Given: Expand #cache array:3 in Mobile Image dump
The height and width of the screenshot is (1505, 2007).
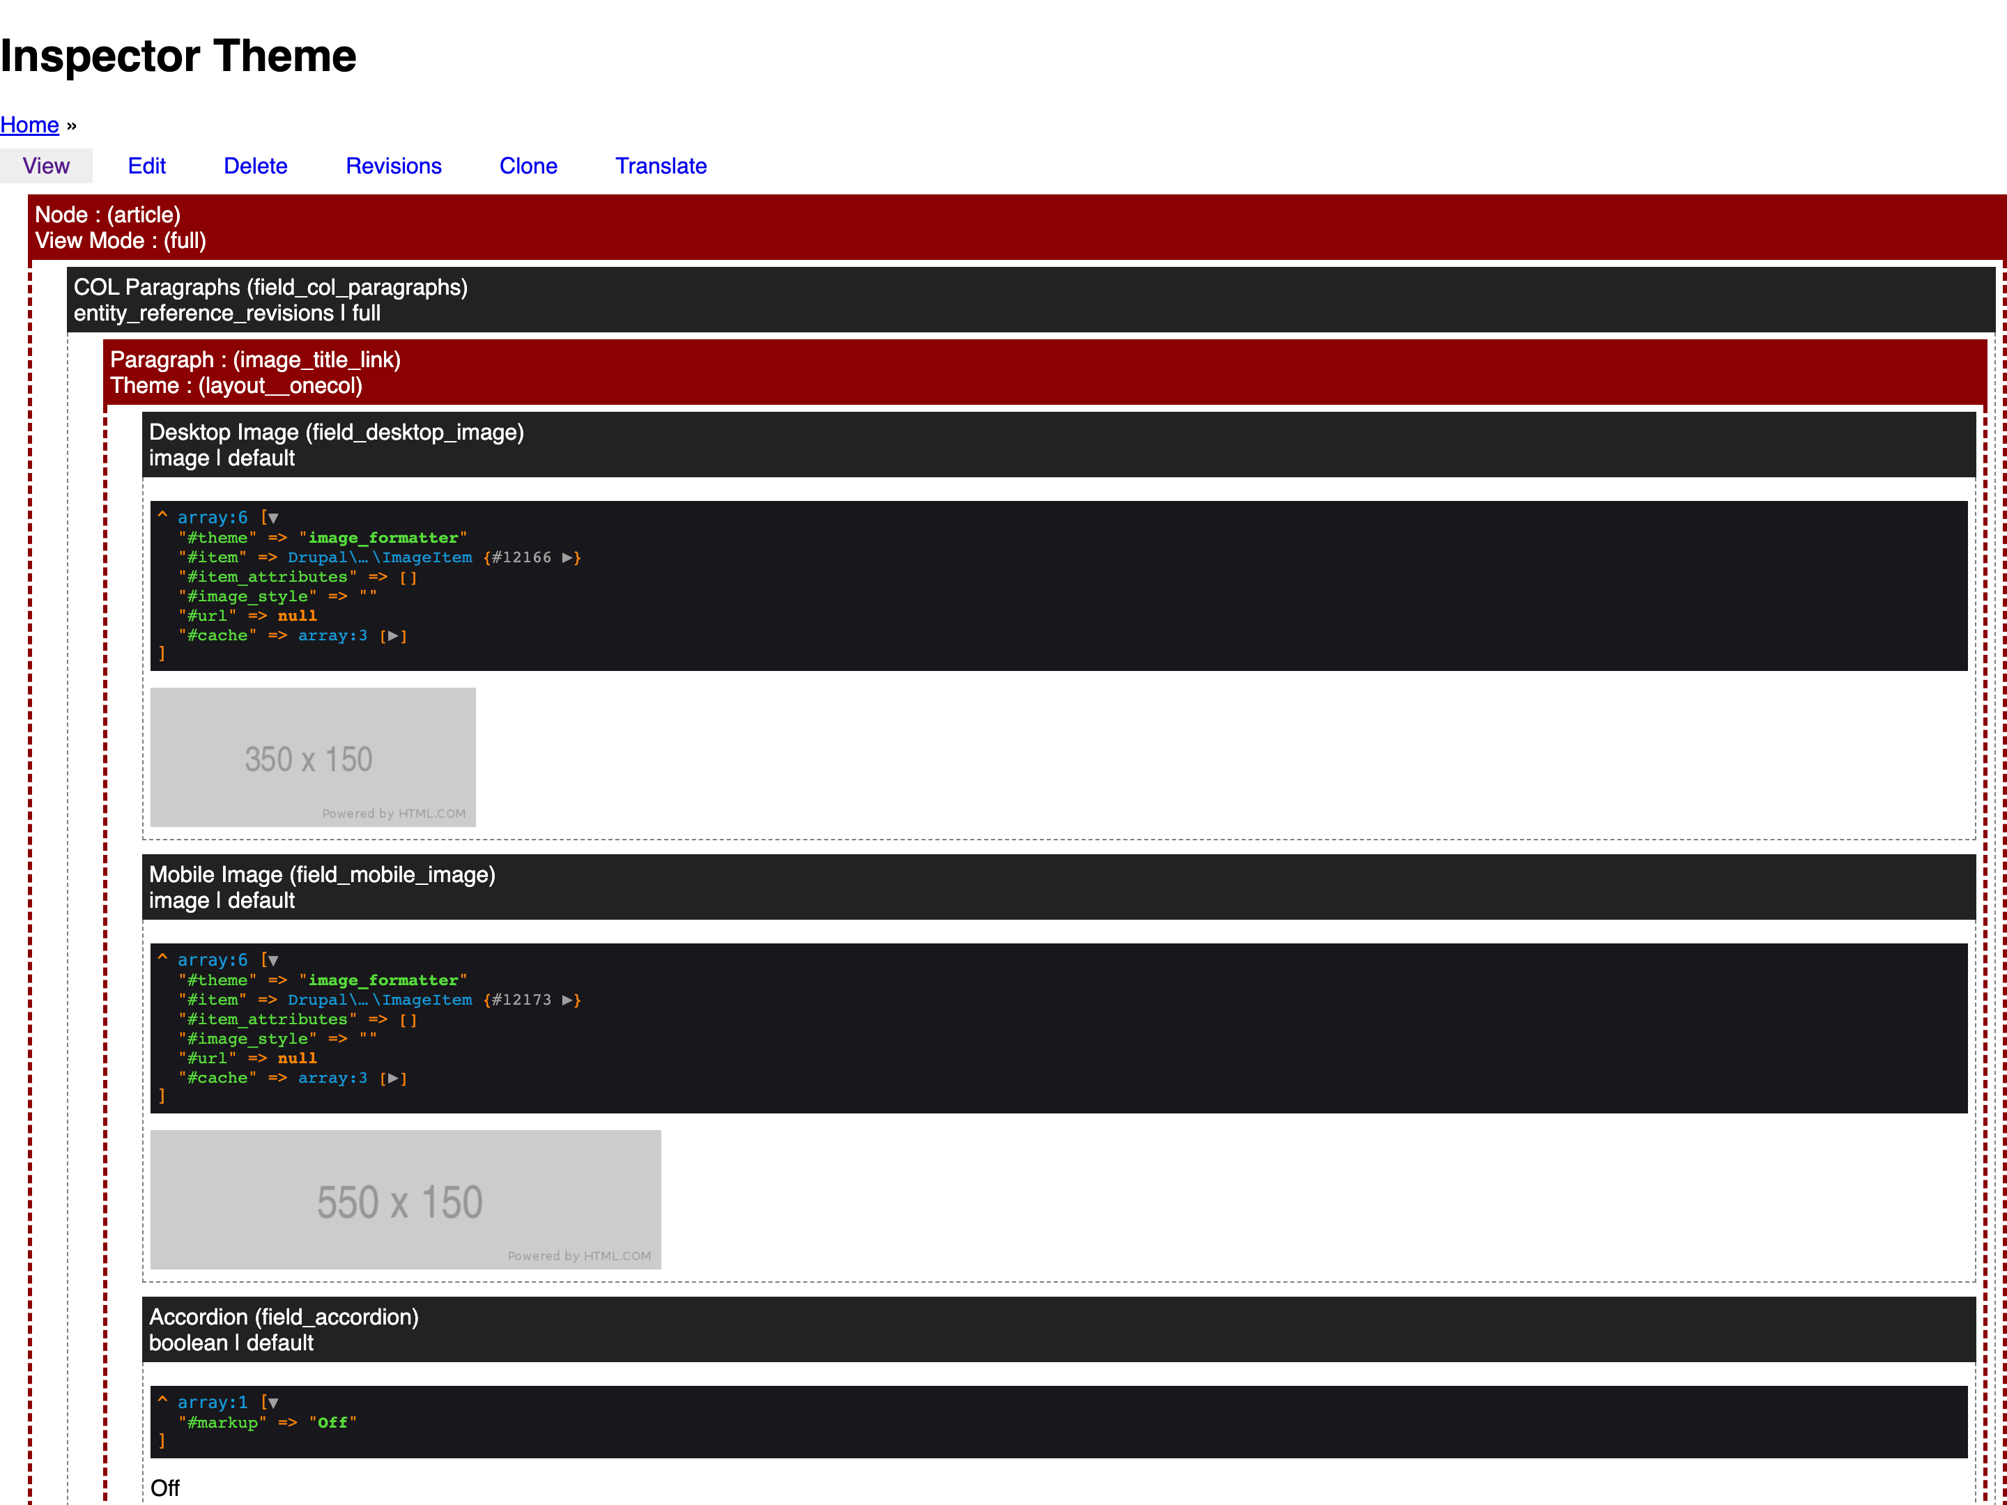Looking at the screenshot, I should [x=393, y=1079].
